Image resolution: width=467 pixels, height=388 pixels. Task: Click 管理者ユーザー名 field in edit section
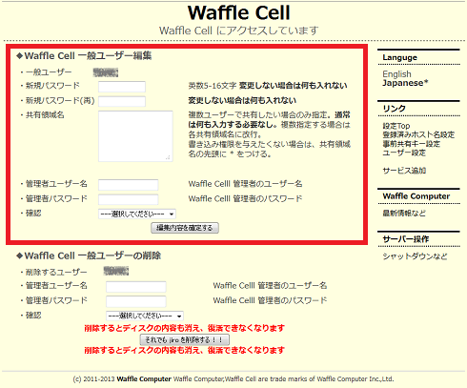click(x=129, y=185)
